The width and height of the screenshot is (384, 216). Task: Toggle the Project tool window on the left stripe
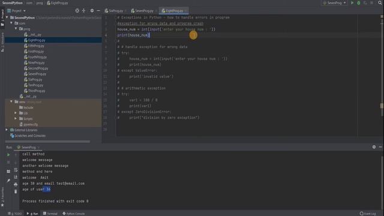coord(2,17)
